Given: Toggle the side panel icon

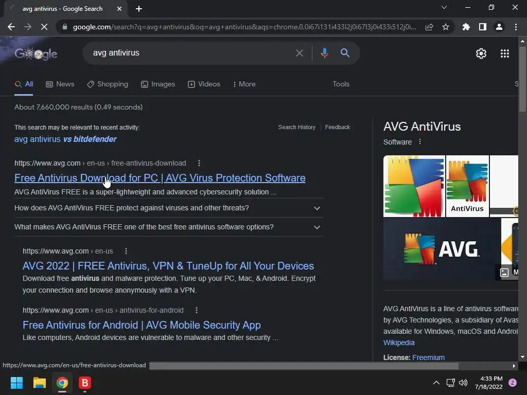Looking at the screenshot, I should (483, 27).
